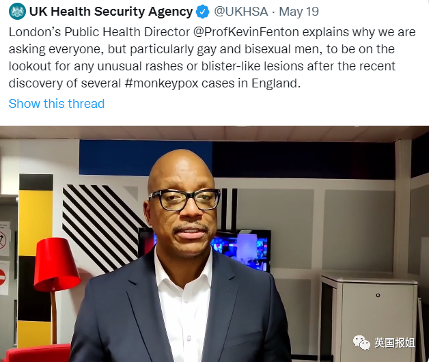The width and height of the screenshot is (429, 362).
Task: Click the grey cabinet in the video
Action: 370,317
